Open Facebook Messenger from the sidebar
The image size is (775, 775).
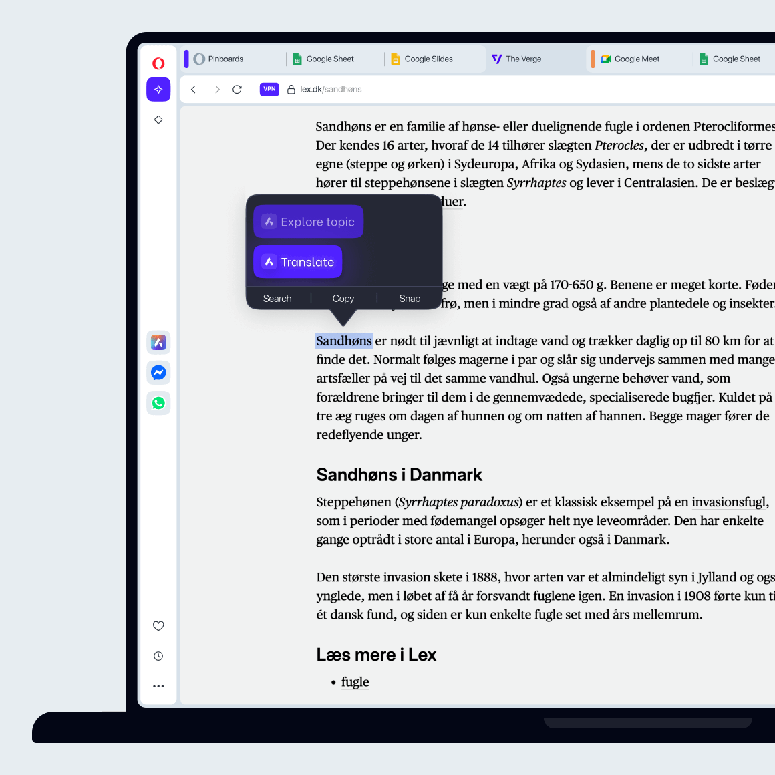tap(158, 373)
